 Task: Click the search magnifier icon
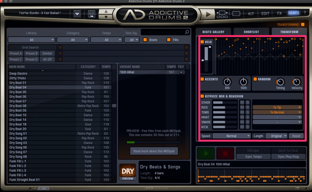[187, 32]
